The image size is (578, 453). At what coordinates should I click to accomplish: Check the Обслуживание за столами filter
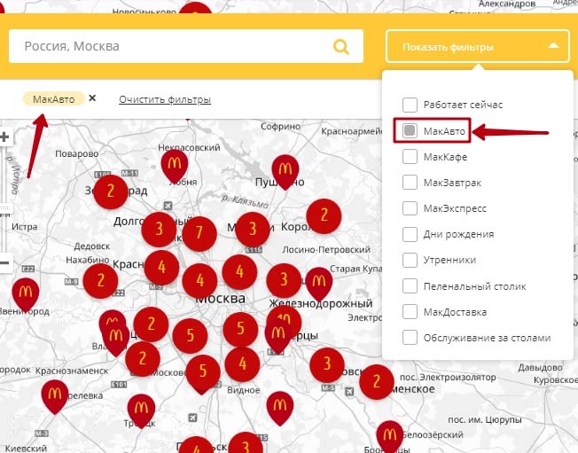click(x=410, y=338)
